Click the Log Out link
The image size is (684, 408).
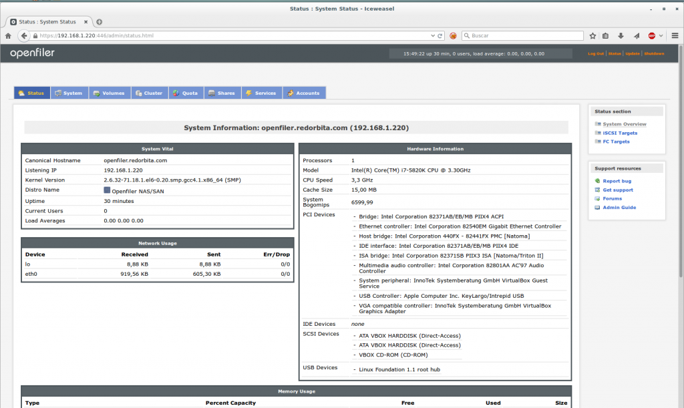pyautogui.click(x=594, y=53)
